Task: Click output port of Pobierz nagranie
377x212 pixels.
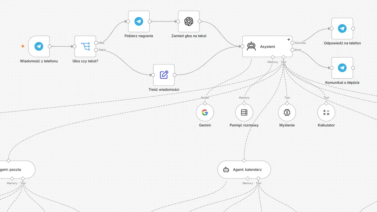Action: pyautogui.click(x=150, y=21)
